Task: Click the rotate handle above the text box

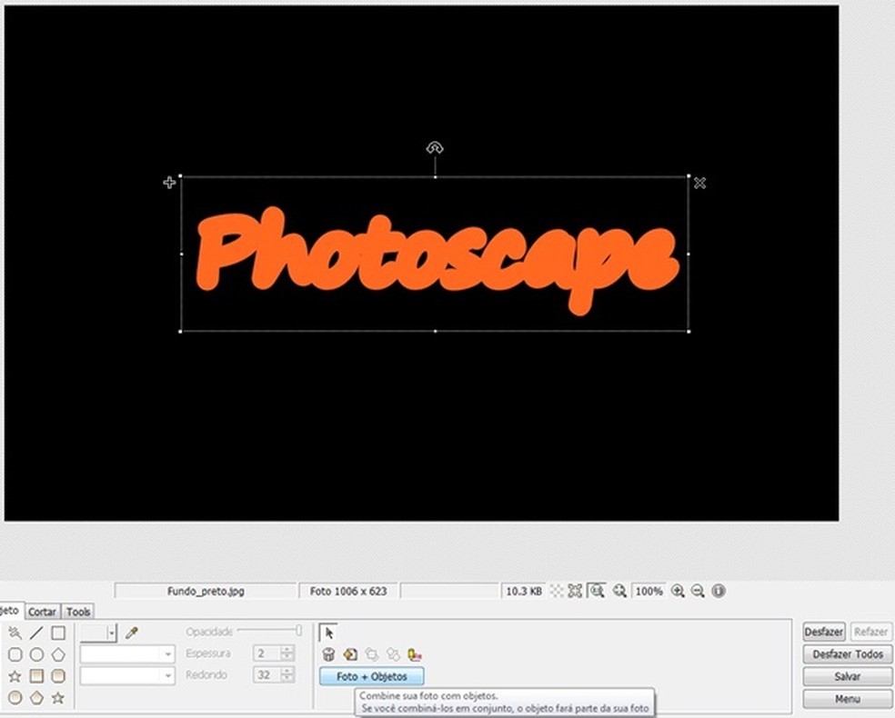Action: [x=435, y=148]
